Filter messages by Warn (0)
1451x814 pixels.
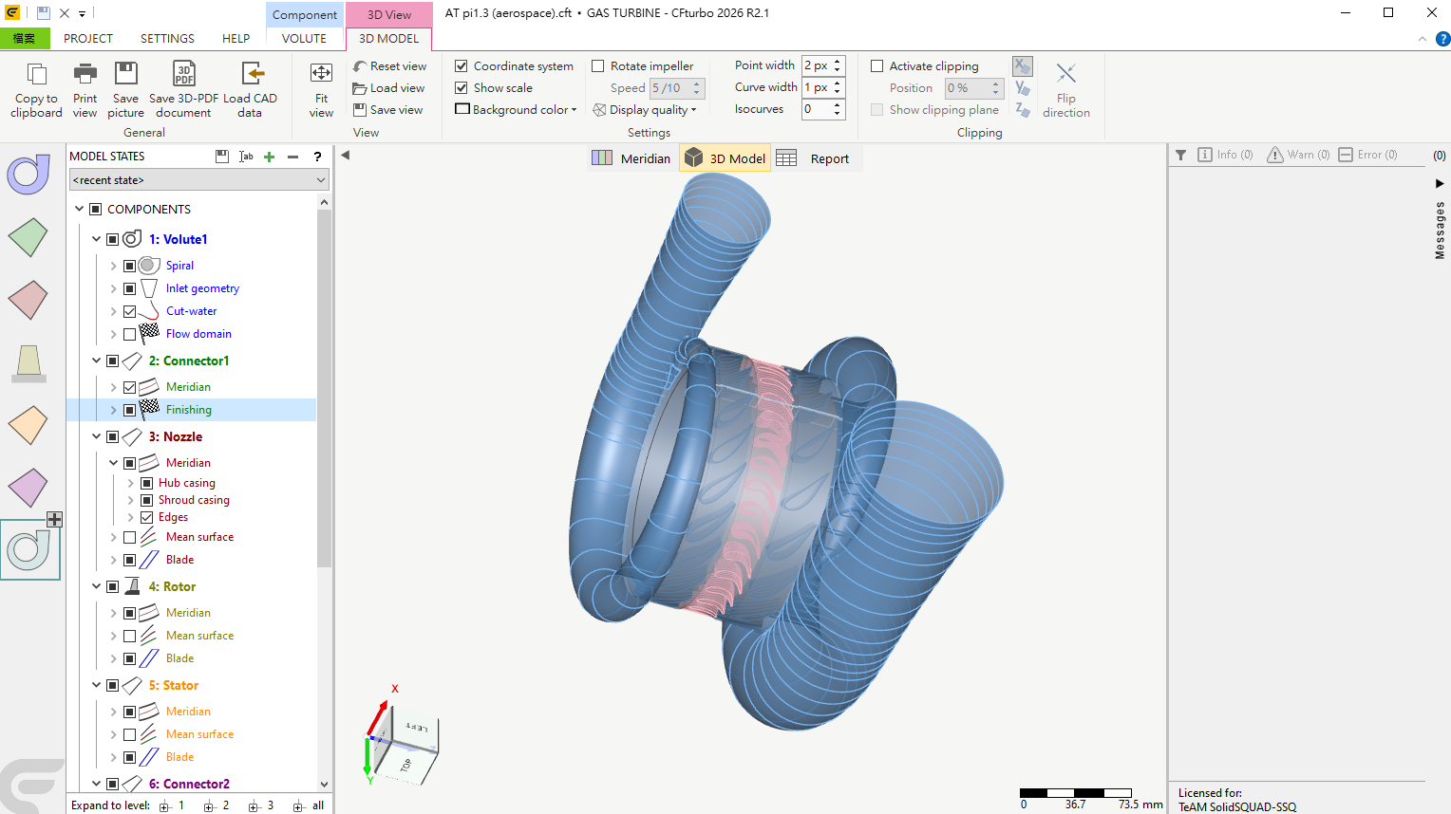click(1299, 155)
